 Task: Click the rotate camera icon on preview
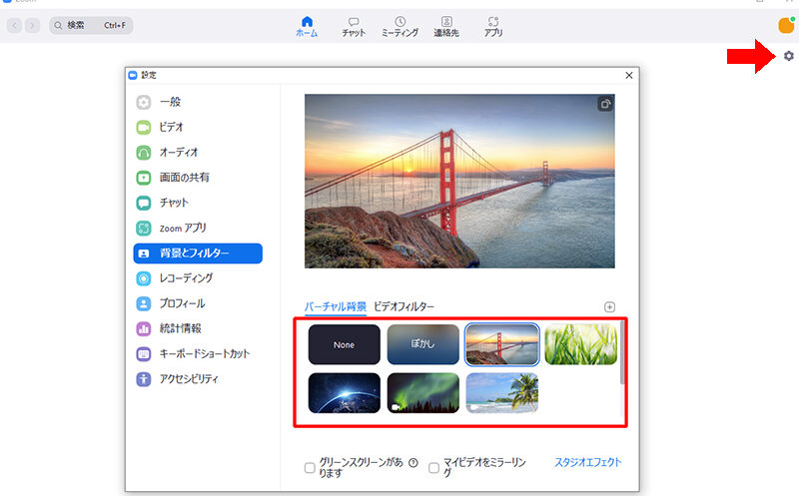pyautogui.click(x=605, y=104)
